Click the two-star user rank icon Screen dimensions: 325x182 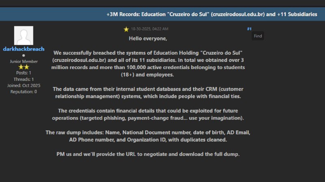24,67
